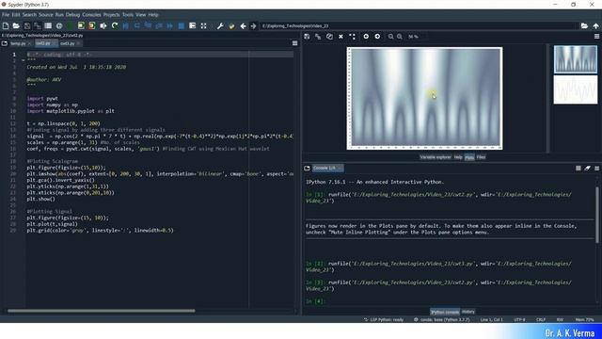
Task: Select the Help pane tab
Action: [x=458, y=157]
